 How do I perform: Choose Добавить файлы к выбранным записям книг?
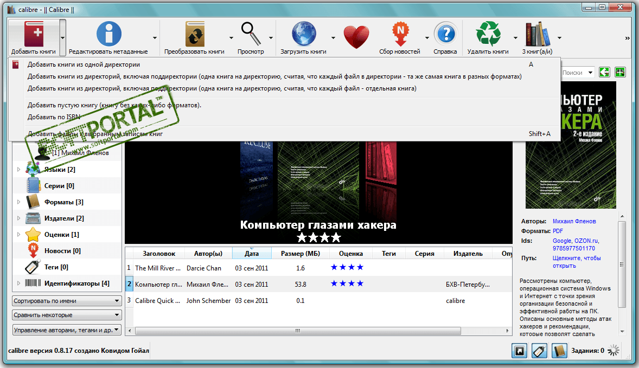tap(284, 133)
